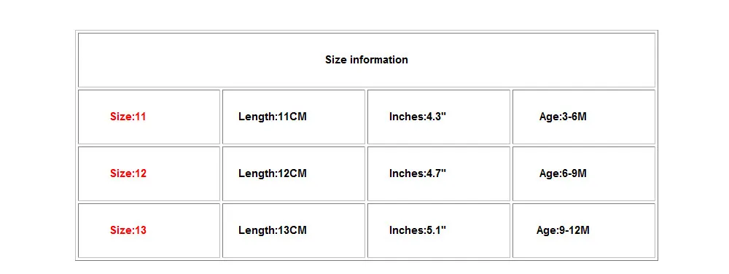This screenshot has width=729, height=274.
Task: Select the red Size:12 cell
Action: pyautogui.click(x=149, y=173)
